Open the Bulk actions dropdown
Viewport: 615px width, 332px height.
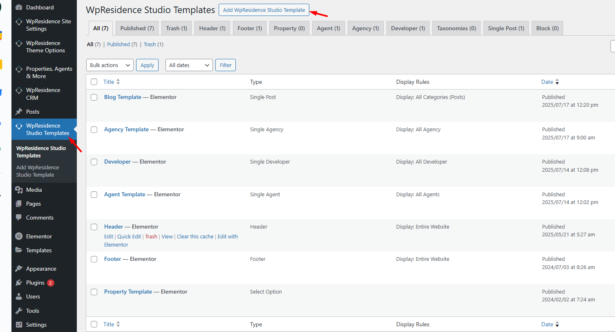[110, 65]
